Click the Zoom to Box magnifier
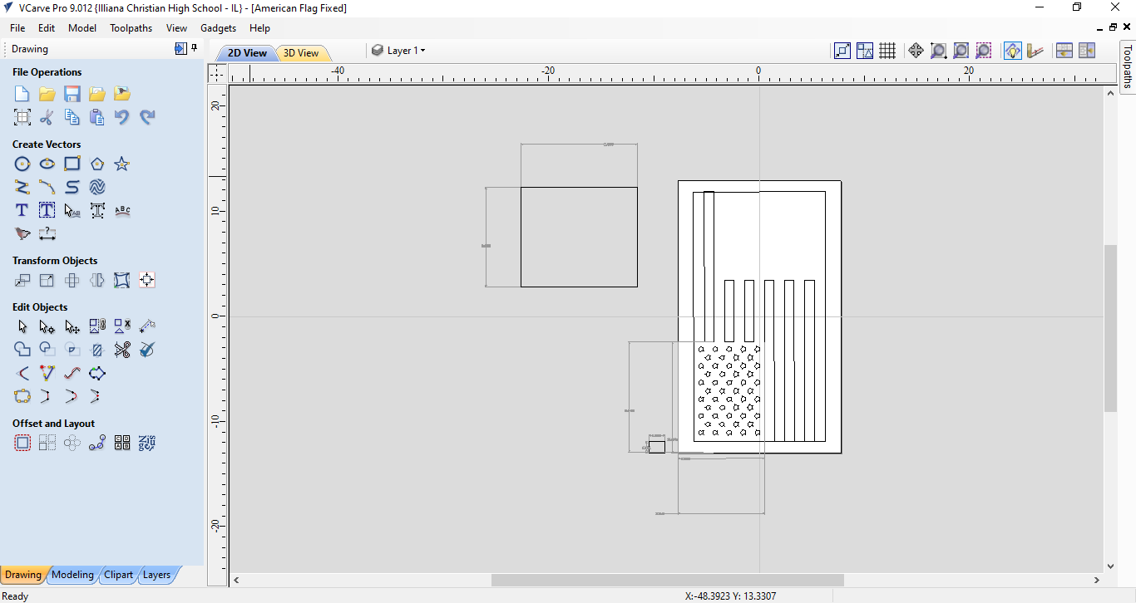Image resolution: width=1136 pixels, height=603 pixels. pyautogui.click(x=938, y=51)
